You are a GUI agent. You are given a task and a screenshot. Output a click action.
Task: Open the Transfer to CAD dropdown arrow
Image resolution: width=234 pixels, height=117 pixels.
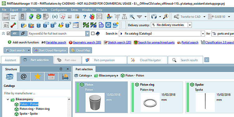[x=204, y=17]
